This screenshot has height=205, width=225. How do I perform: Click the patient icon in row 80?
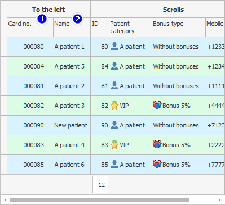[x=114, y=46]
